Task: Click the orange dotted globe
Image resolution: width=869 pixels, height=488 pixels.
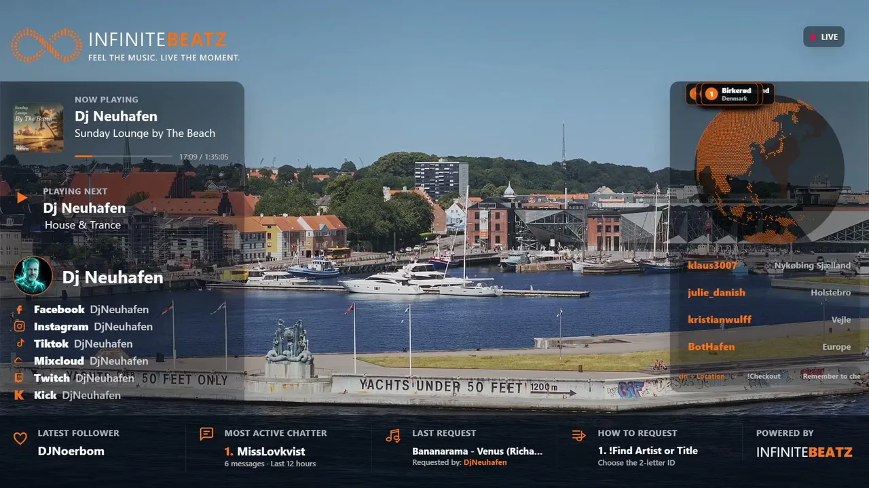Action: click(769, 169)
